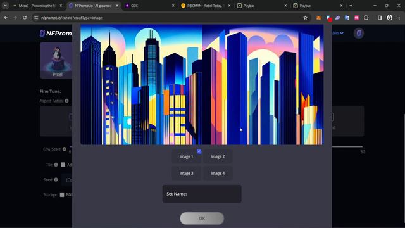Click the Set Name input field
Screen dimensions: 405x228
pos(202,194)
